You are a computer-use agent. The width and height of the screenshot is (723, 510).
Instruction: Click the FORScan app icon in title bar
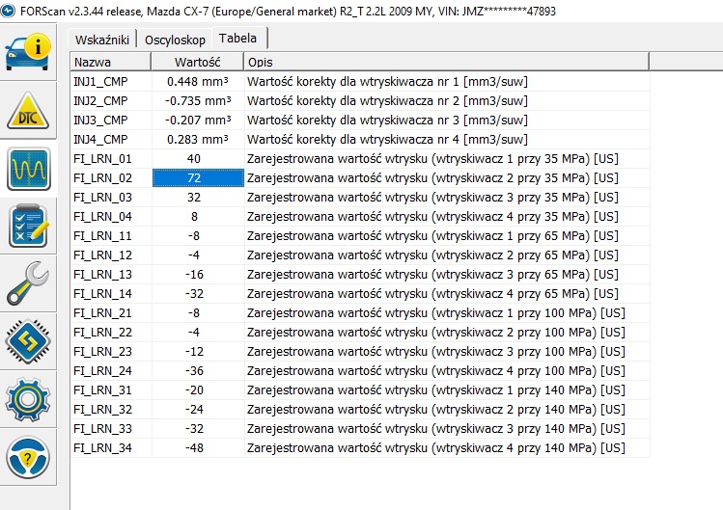(11, 11)
